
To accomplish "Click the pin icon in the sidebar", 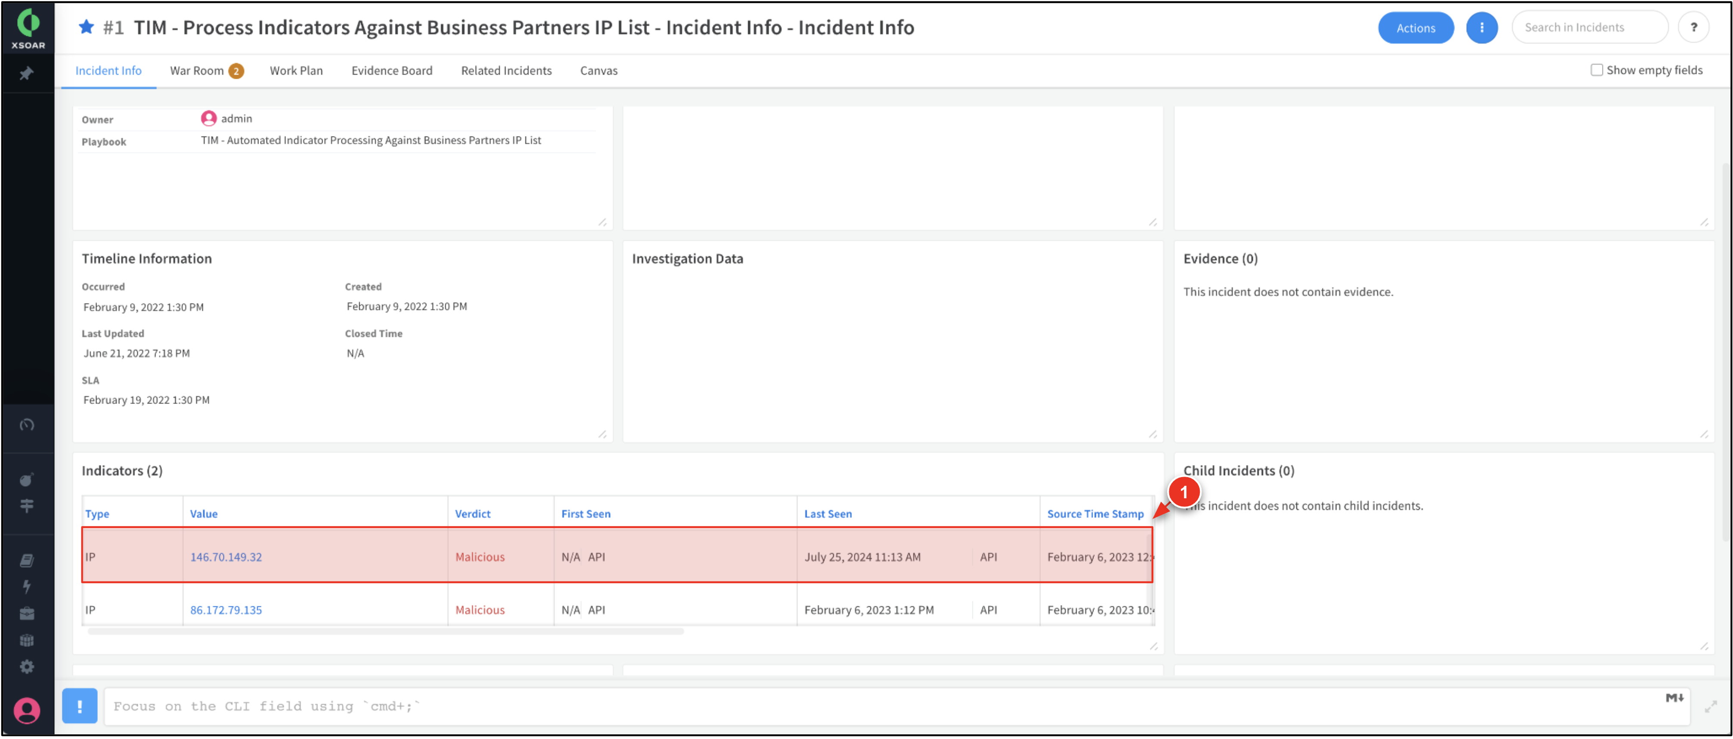I will click(27, 73).
